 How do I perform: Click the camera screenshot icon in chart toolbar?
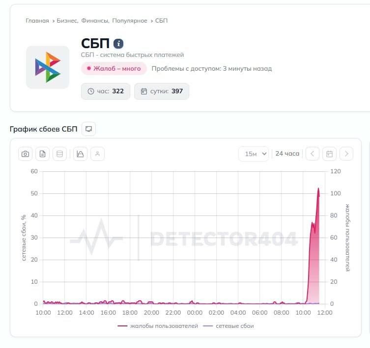[x=26, y=154]
